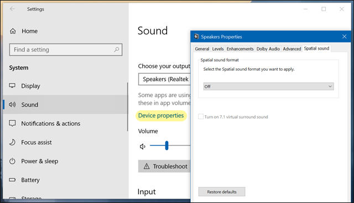The height and width of the screenshot is (203, 354).
Task: Mute via the volume speaker icon
Action: (142, 147)
